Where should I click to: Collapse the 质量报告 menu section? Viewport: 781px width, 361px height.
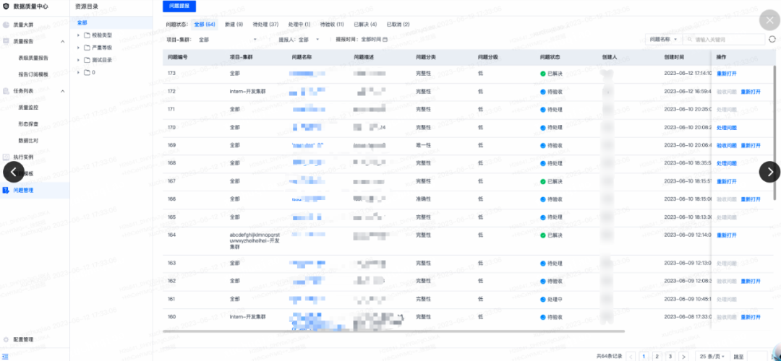[x=62, y=42]
